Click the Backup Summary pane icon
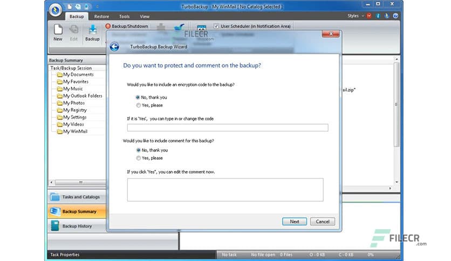 tap(54, 211)
